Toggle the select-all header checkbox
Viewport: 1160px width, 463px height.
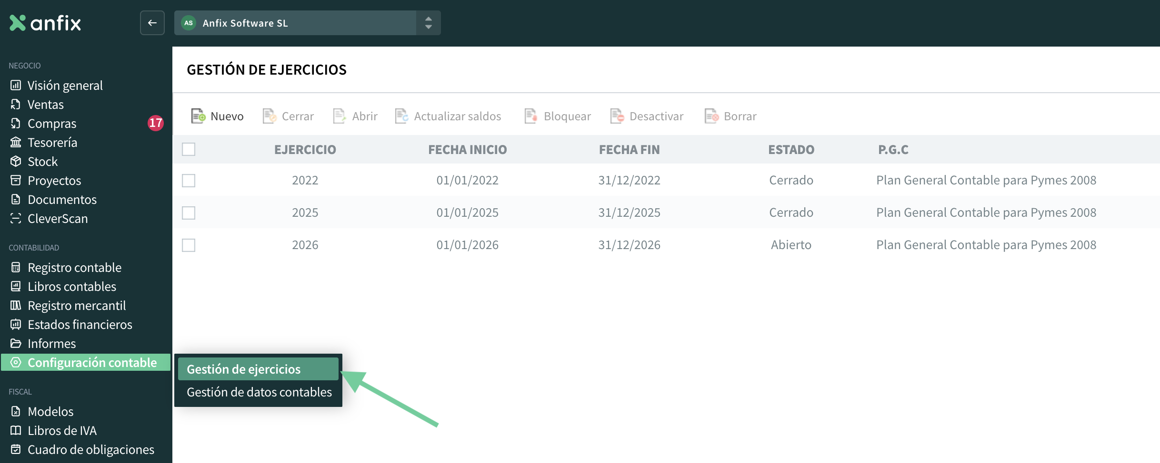pos(189,149)
